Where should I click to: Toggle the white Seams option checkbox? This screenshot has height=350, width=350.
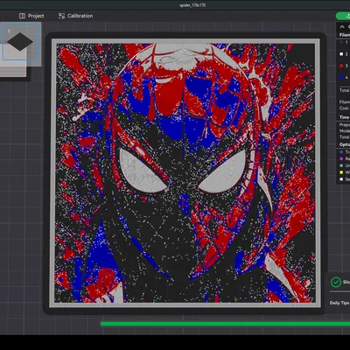click(x=341, y=179)
